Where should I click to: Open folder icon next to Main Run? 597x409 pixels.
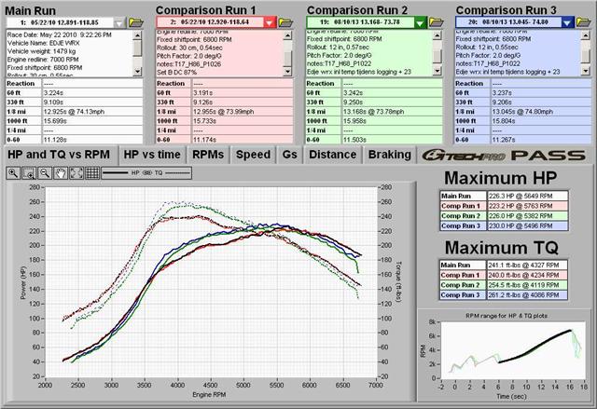click(x=136, y=22)
